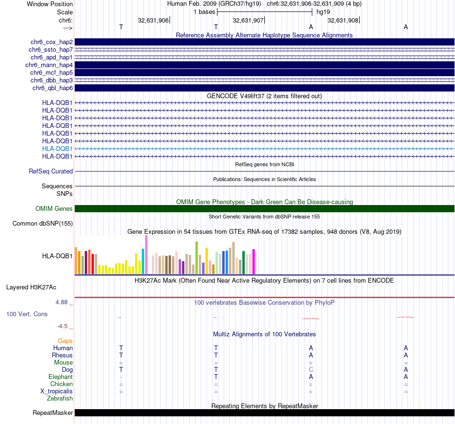Click Publications: Sequences in Scientific Articles title
This screenshot has height=424, width=455.
tap(264, 179)
